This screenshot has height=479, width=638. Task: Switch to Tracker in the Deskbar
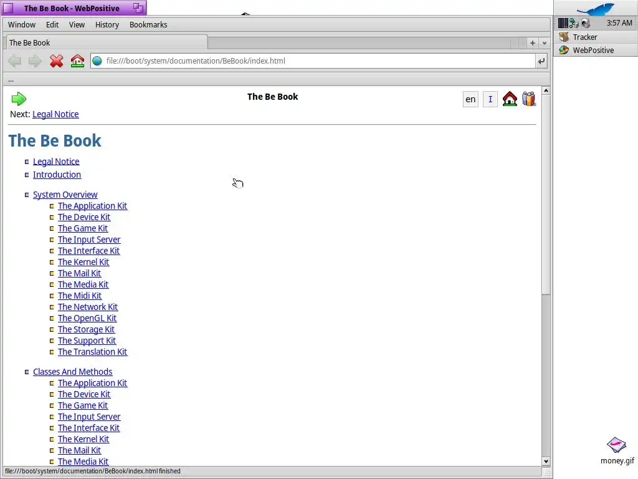[596, 37]
